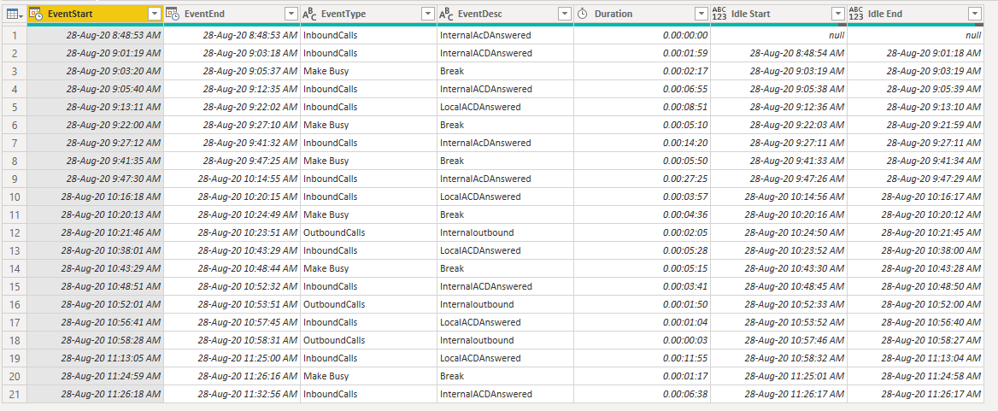Screen dimensions: 998x411
Task: Click Idle Start cell 28-Aug-20 10:53:52 AM
Action: click(x=778, y=322)
